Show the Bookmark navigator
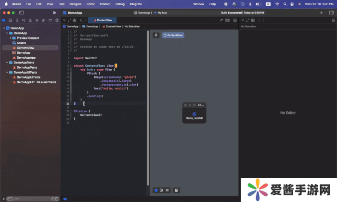 (x=17, y=21)
